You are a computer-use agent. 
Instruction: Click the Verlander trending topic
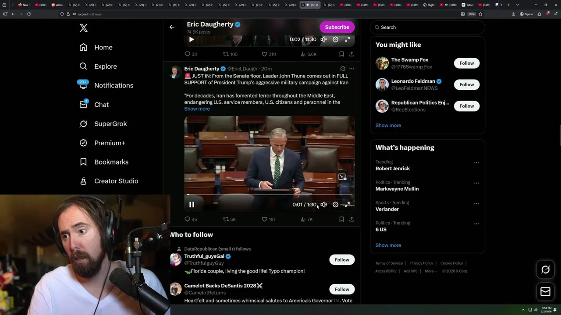(387, 209)
